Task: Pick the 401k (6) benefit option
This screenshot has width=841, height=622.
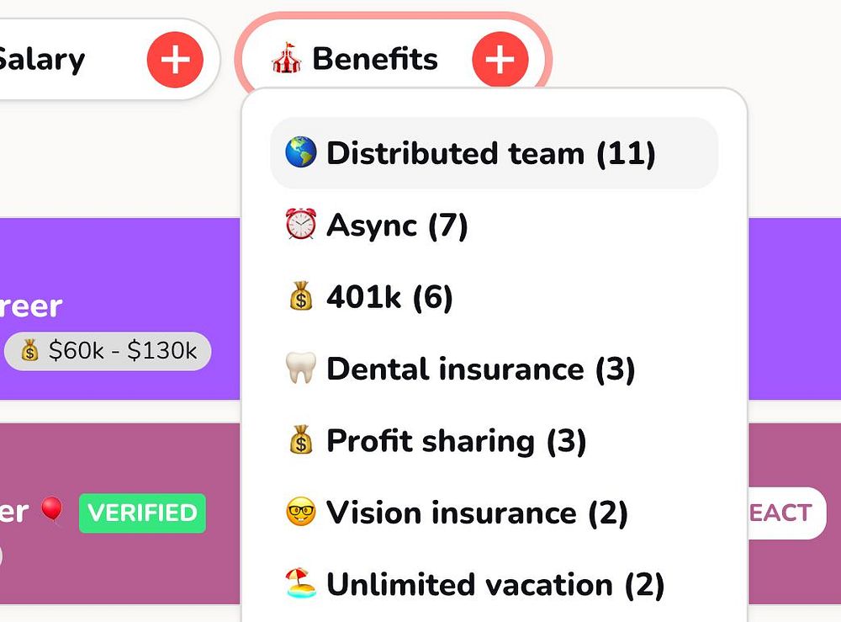Action: (x=389, y=297)
